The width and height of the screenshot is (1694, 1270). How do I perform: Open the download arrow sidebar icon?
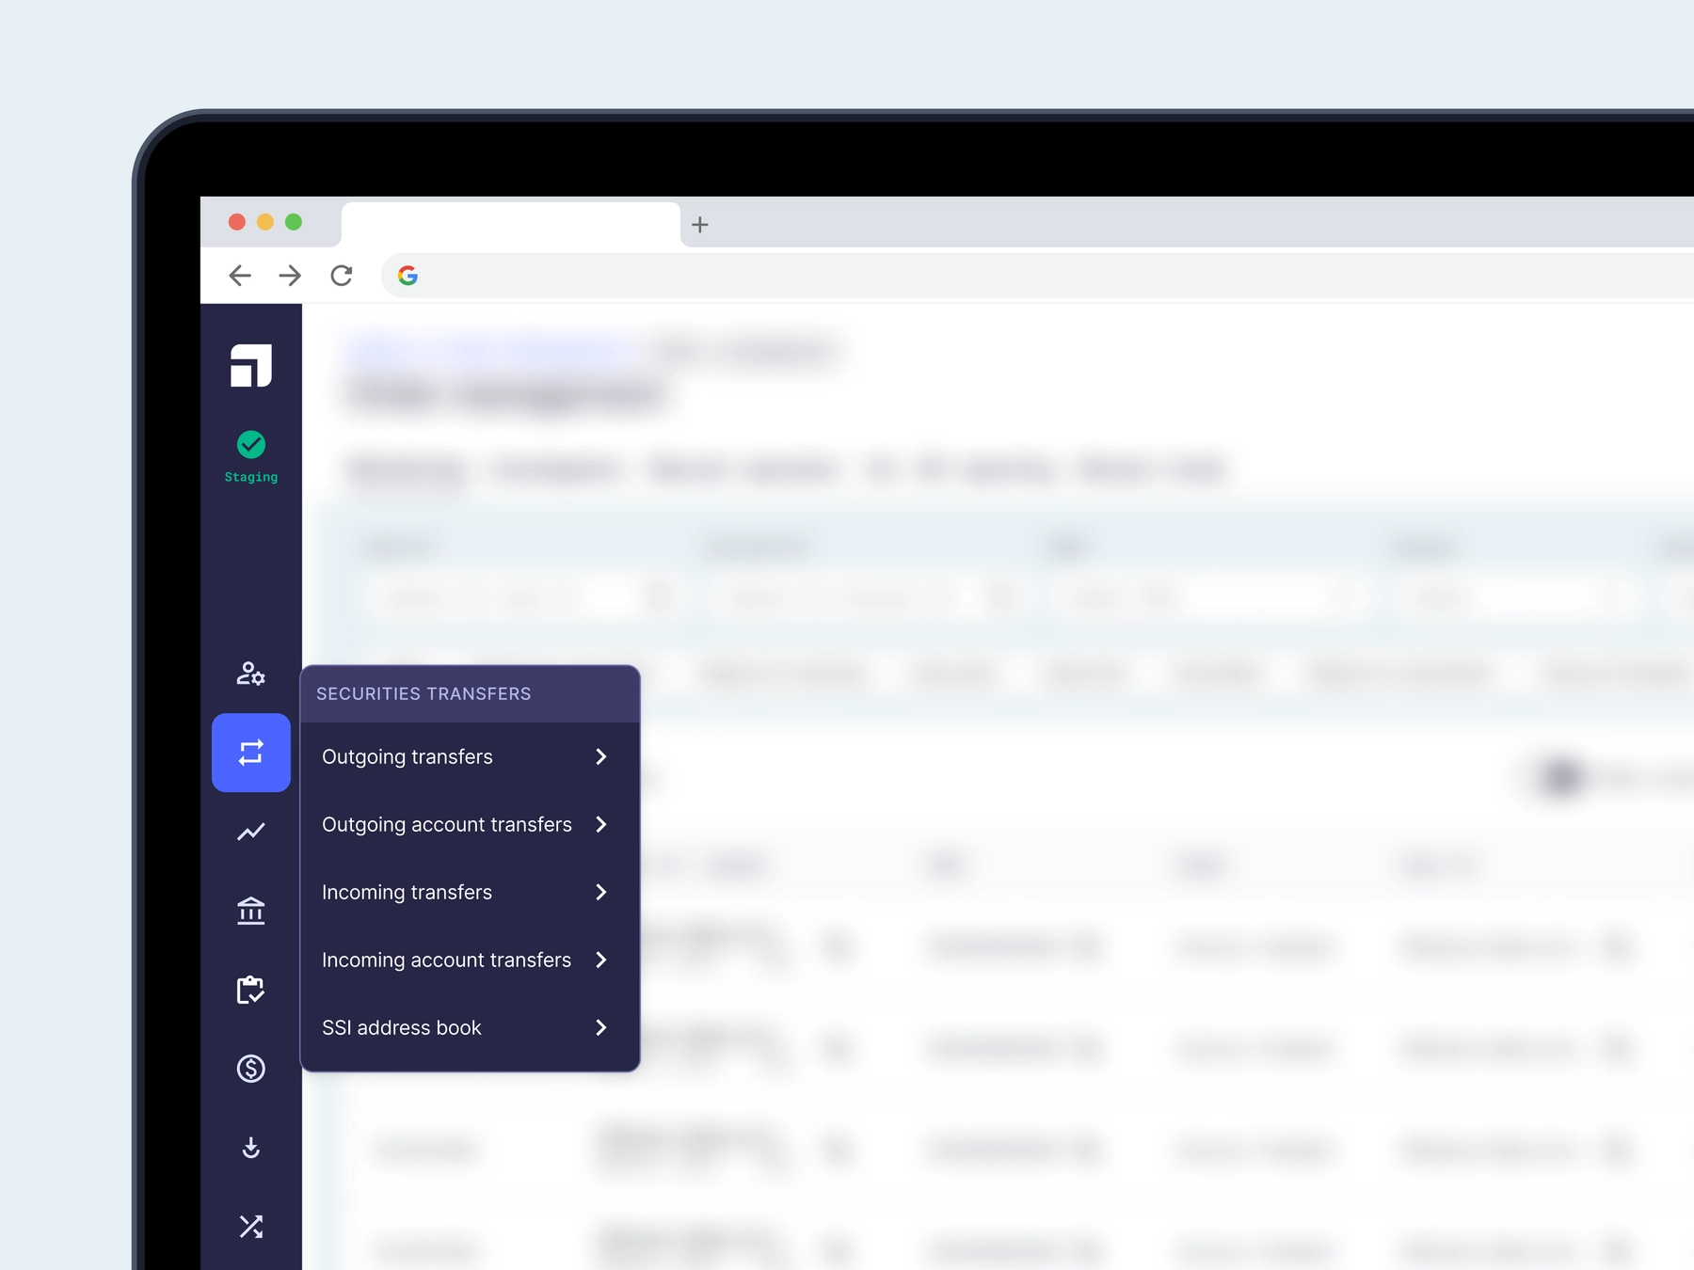point(251,1148)
